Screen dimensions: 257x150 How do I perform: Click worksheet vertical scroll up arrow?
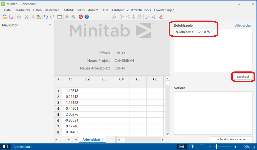168,79
